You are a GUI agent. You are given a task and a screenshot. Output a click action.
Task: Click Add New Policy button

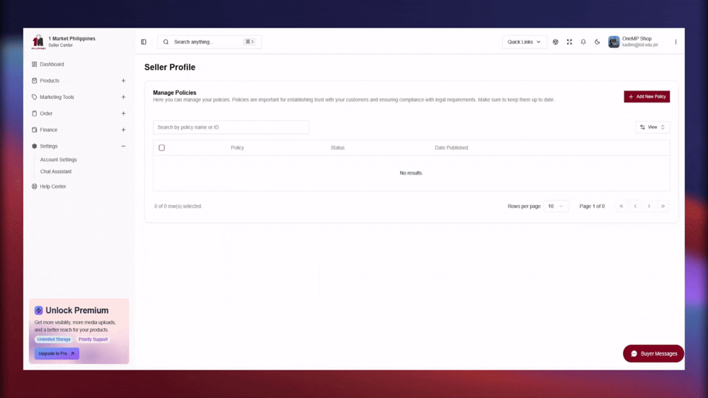(x=646, y=96)
